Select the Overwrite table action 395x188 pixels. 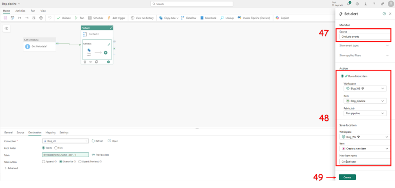click(x=61, y=162)
